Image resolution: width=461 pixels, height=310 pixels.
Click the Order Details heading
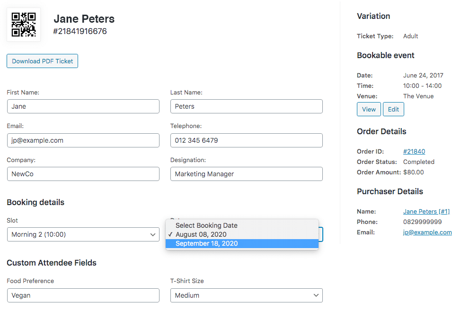click(x=381, y=131)
